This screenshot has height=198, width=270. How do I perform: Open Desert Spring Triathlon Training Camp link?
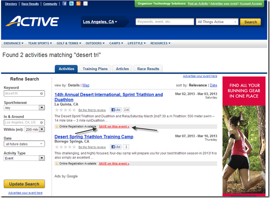pyautogui.click(x=94, y=137)
